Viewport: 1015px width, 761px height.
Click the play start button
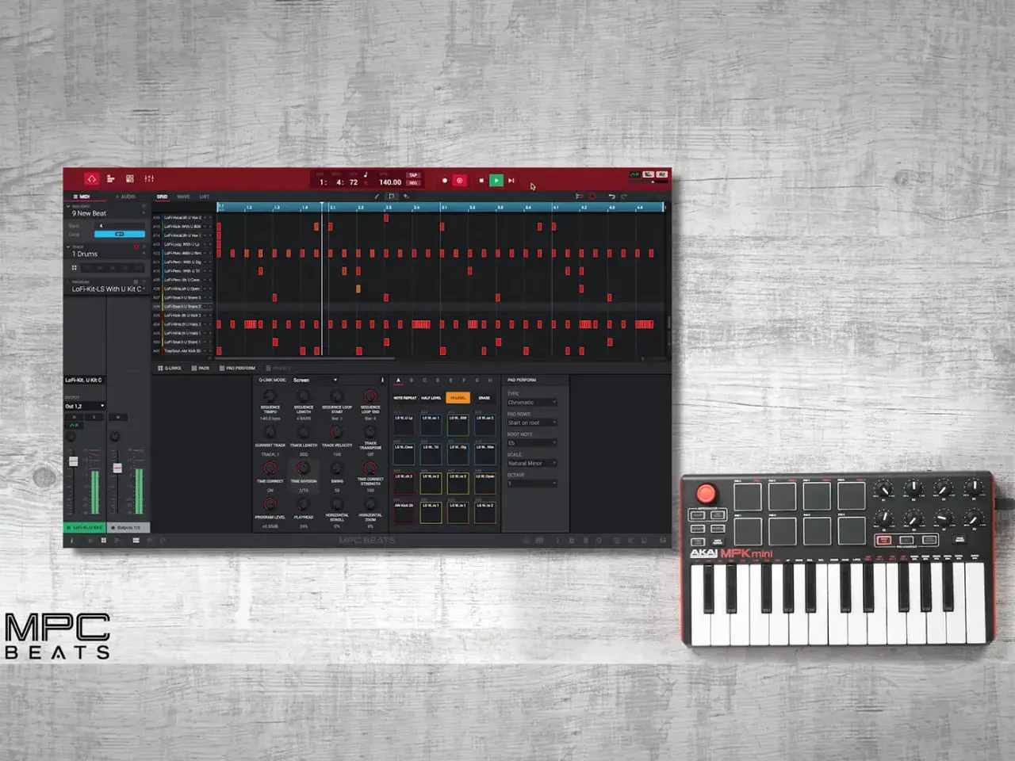[x=511, y=181]
